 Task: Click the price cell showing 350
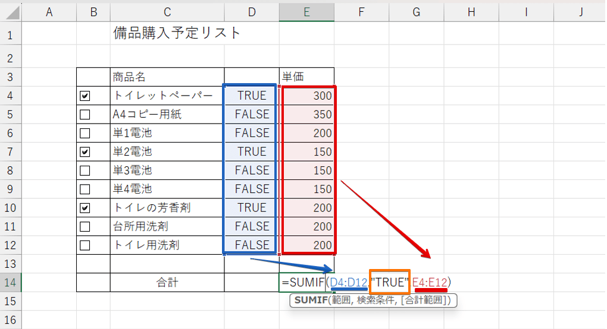click(x=306, y=115)
